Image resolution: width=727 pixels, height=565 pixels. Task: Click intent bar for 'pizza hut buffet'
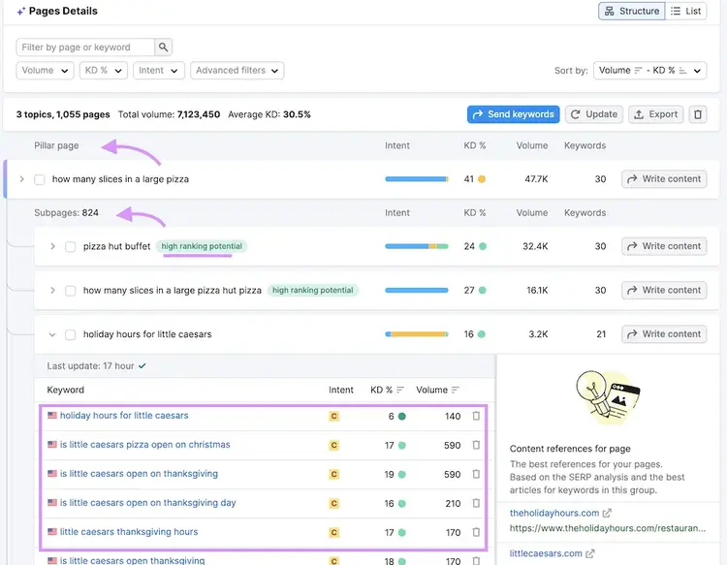(x=417, y=246)
